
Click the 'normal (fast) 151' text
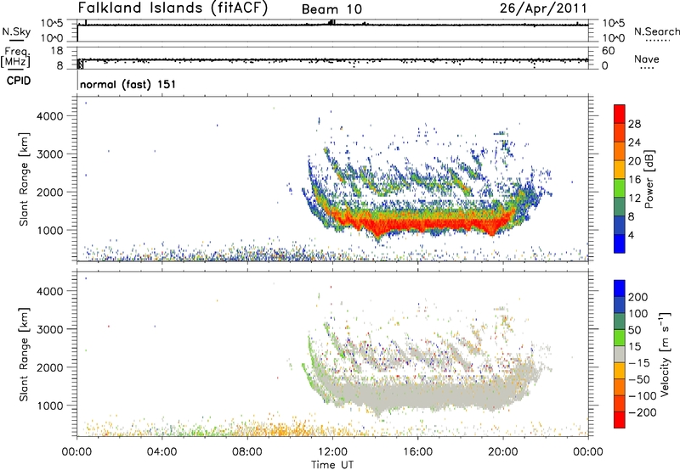click(128, 84)
